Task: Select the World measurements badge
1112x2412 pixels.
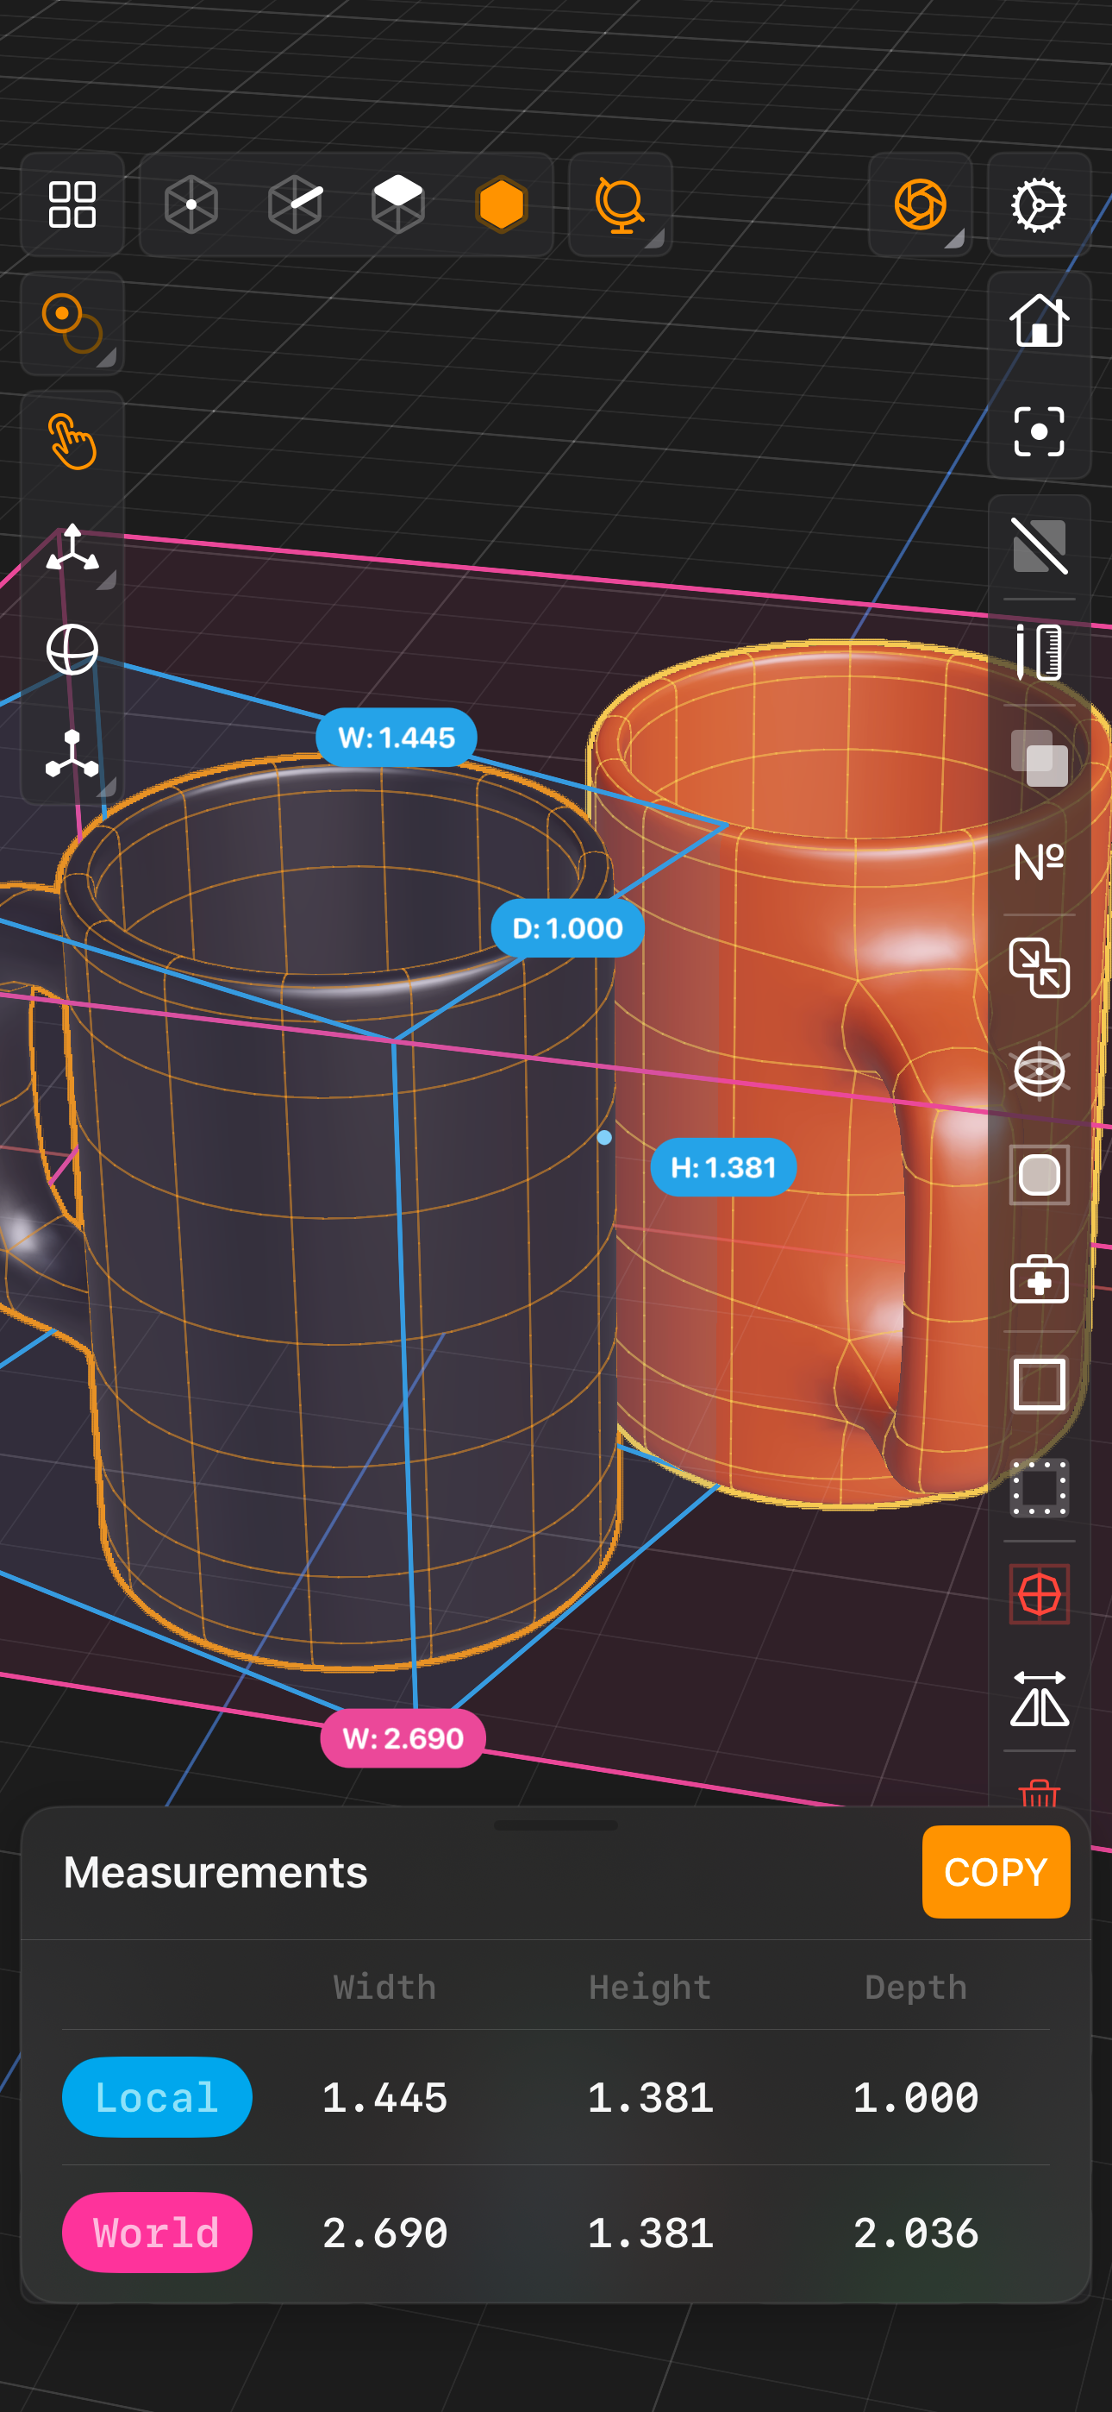Action: point(156,2233)
